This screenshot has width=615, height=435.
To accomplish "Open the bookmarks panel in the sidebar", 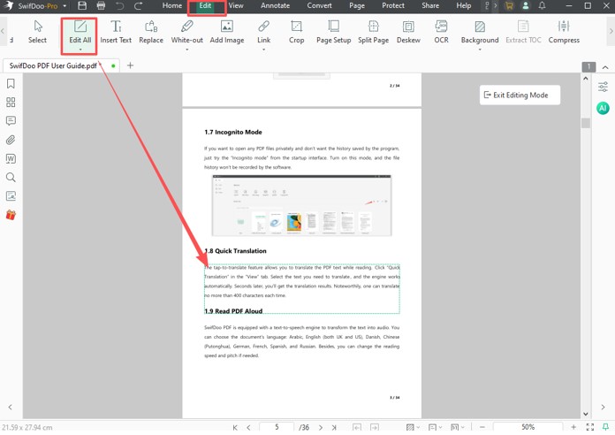I will (x=11, y=84).
